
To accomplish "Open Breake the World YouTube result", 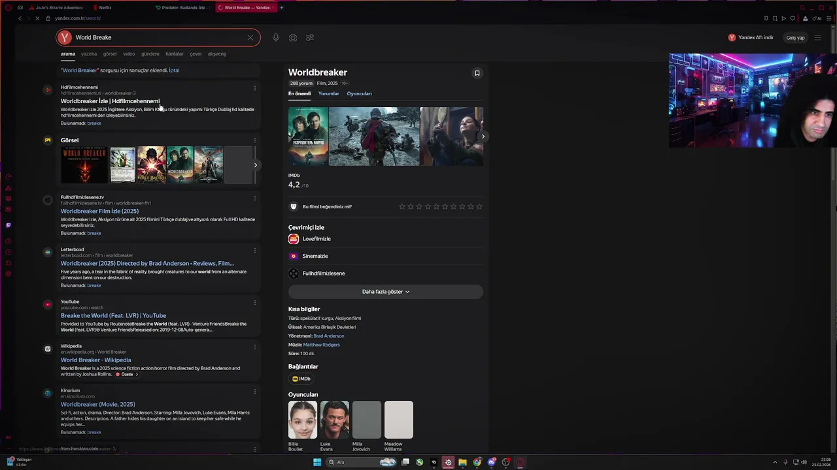I will point(113,315).
